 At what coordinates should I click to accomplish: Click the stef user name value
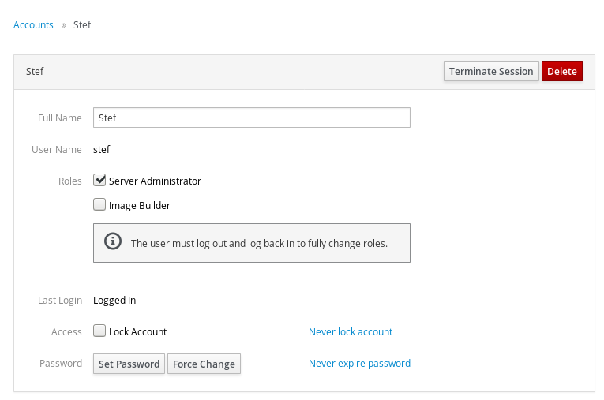click(101, 149)
